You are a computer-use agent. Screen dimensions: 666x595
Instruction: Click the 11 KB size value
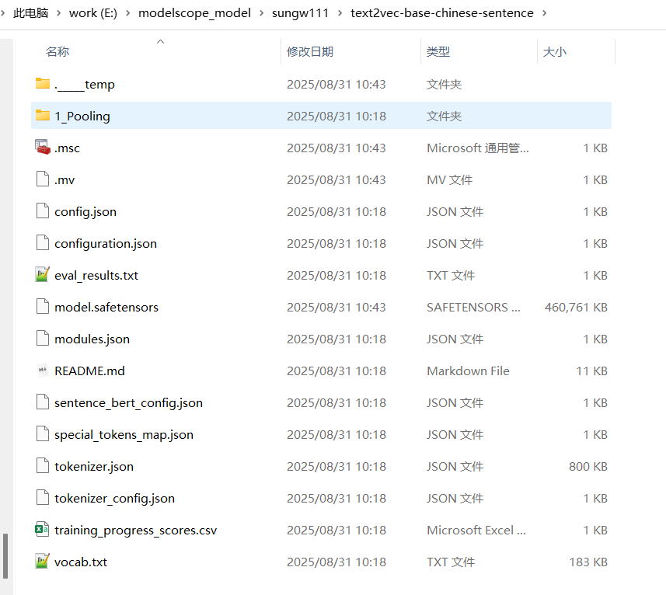591,371
